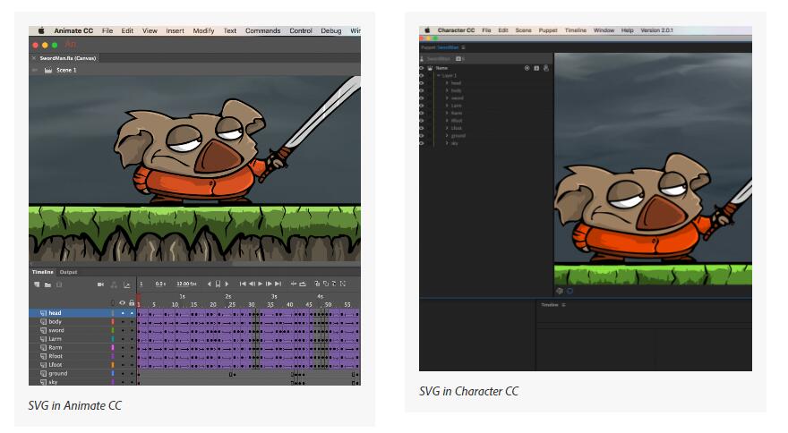Toggle visibility dot of the sword layer
The height and width of the screenshot is (433, 788).
pyautogui.click(x=123, y=330)
